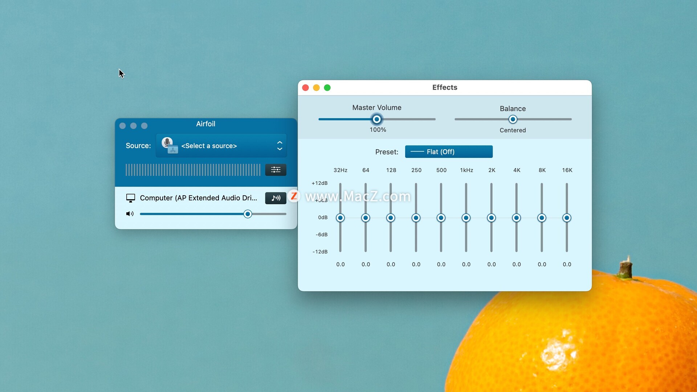Click the 8K equalizer band knob
The width and height of the screenshot is (697, 392).
pos(542,218)
